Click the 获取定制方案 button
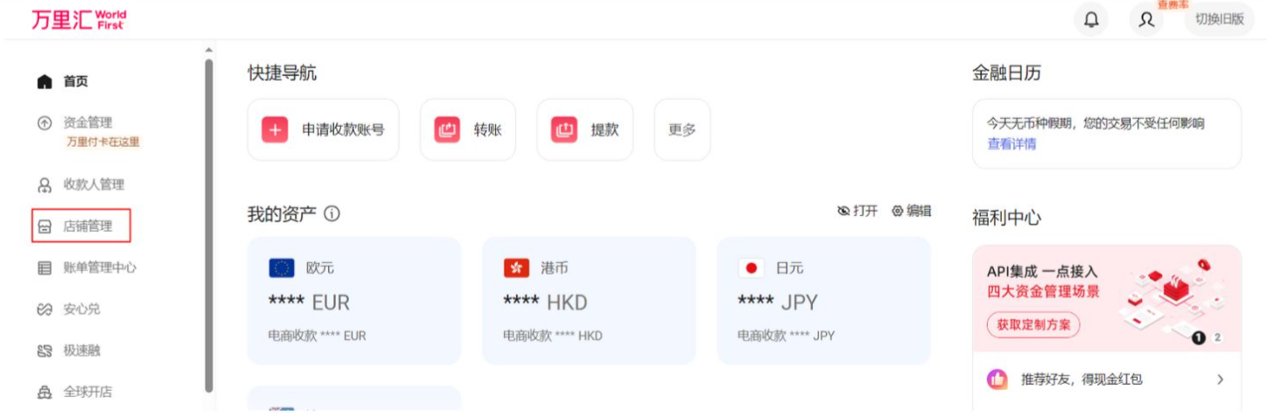Screen dimensions: 1267x418 click(x=1033, y=324)
